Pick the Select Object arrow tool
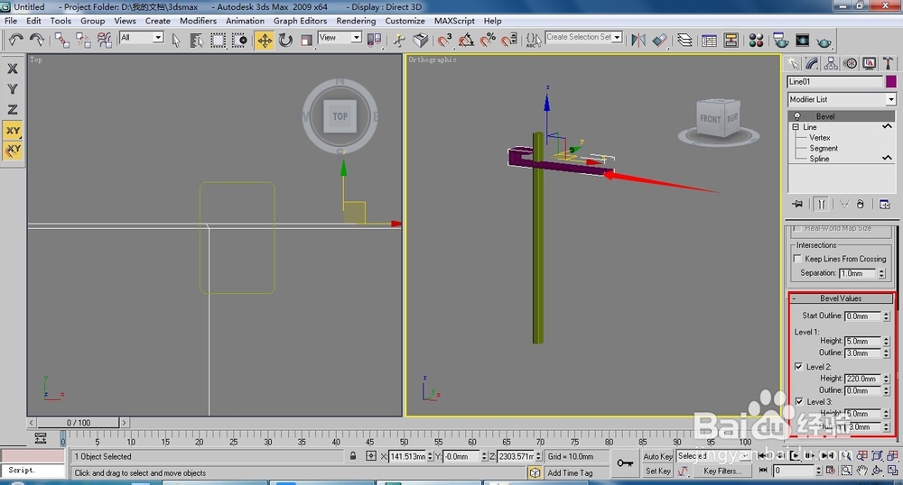This screenshot has height=485, width=903. click(176, 40)
